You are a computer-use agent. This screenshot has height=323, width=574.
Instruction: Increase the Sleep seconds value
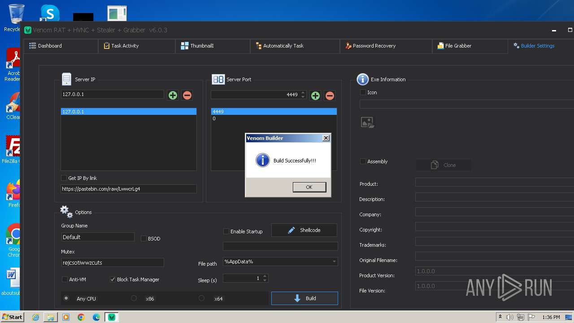[x=265, y=276]
